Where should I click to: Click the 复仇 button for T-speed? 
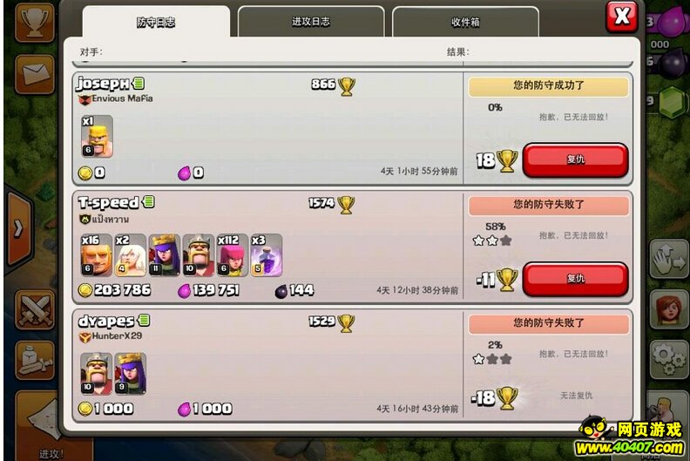coord(576,279)
